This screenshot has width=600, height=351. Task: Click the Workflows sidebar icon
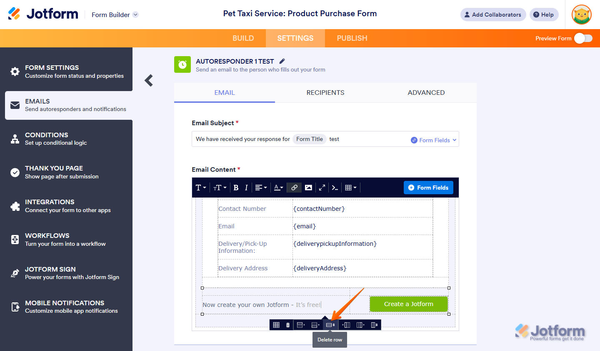[x=15, y=240]
